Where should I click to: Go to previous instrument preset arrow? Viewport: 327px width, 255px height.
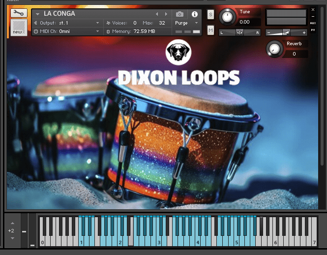157,14
